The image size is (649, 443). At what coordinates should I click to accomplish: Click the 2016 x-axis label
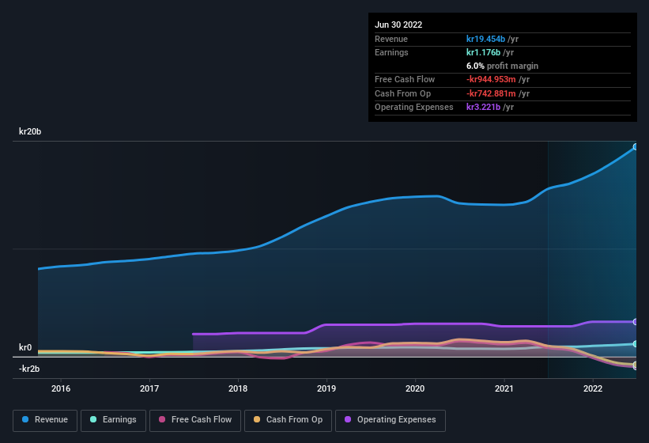click(61, 388)
